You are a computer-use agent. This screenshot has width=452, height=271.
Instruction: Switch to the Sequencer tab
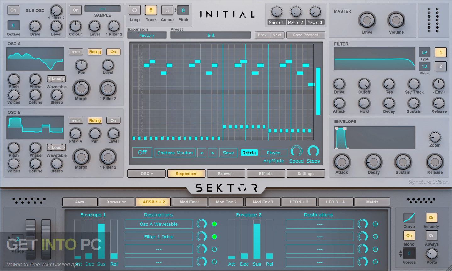pos(186,173)
